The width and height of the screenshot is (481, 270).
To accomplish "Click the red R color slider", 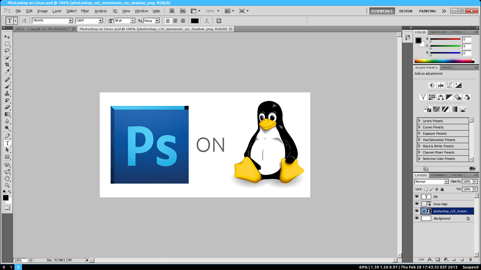I will 445,39.
